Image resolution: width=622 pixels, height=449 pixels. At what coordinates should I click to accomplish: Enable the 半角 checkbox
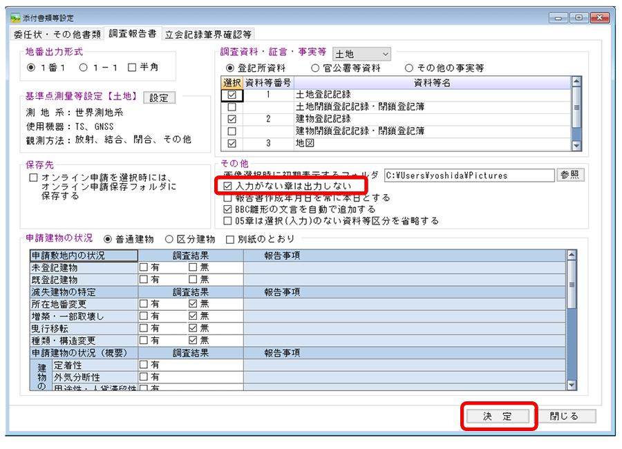point(133,68)
